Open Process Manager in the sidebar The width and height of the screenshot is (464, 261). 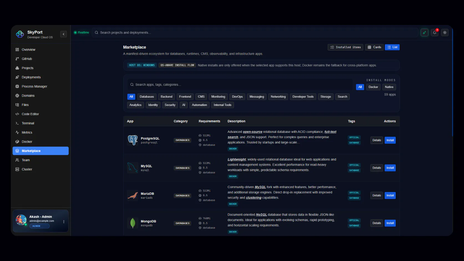pyautogui.click(x=41, y=86)
